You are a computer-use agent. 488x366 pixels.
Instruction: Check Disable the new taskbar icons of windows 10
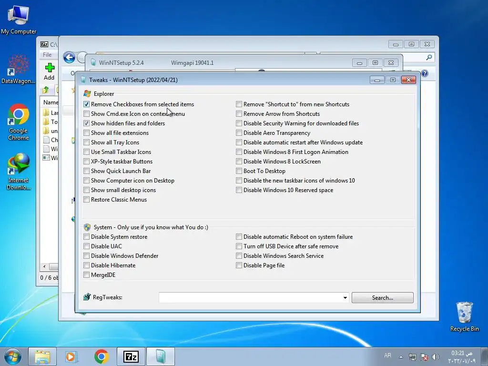239,181
